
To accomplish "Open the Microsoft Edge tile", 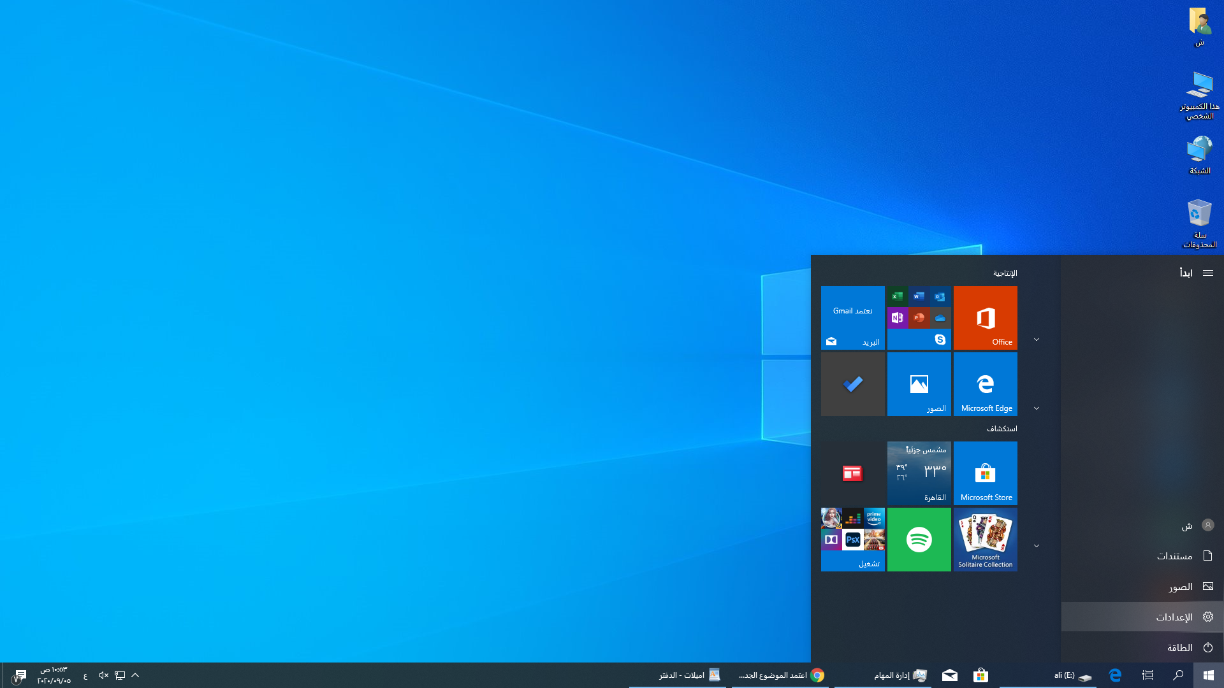I will (985, 384).
